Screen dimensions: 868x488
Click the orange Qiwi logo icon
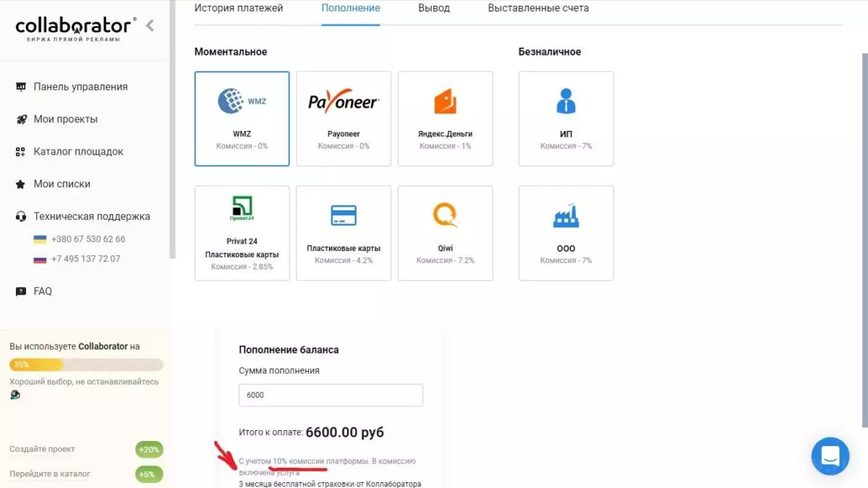[446, 215]
